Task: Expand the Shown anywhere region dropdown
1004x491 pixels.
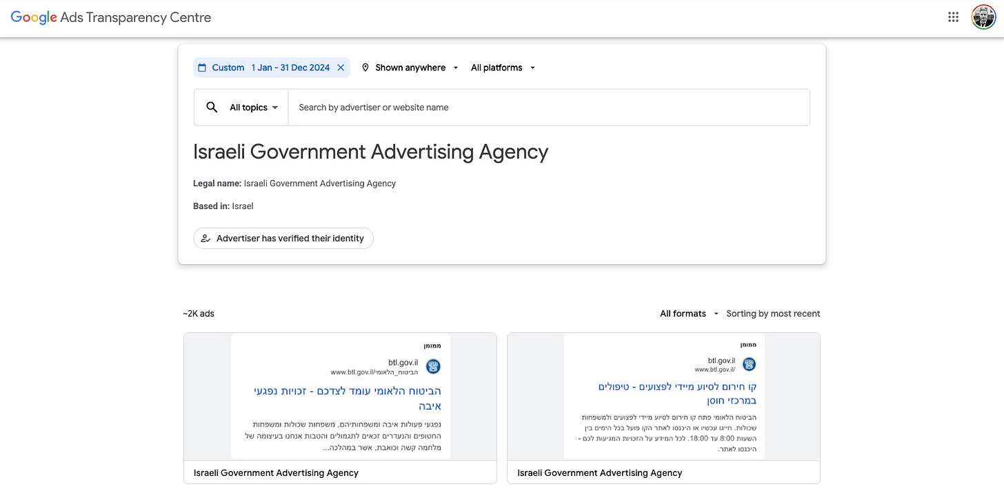Action: (411, 68)
